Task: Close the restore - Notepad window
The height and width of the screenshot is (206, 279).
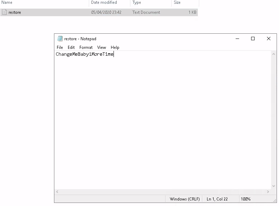Action: tap(269, 39)
